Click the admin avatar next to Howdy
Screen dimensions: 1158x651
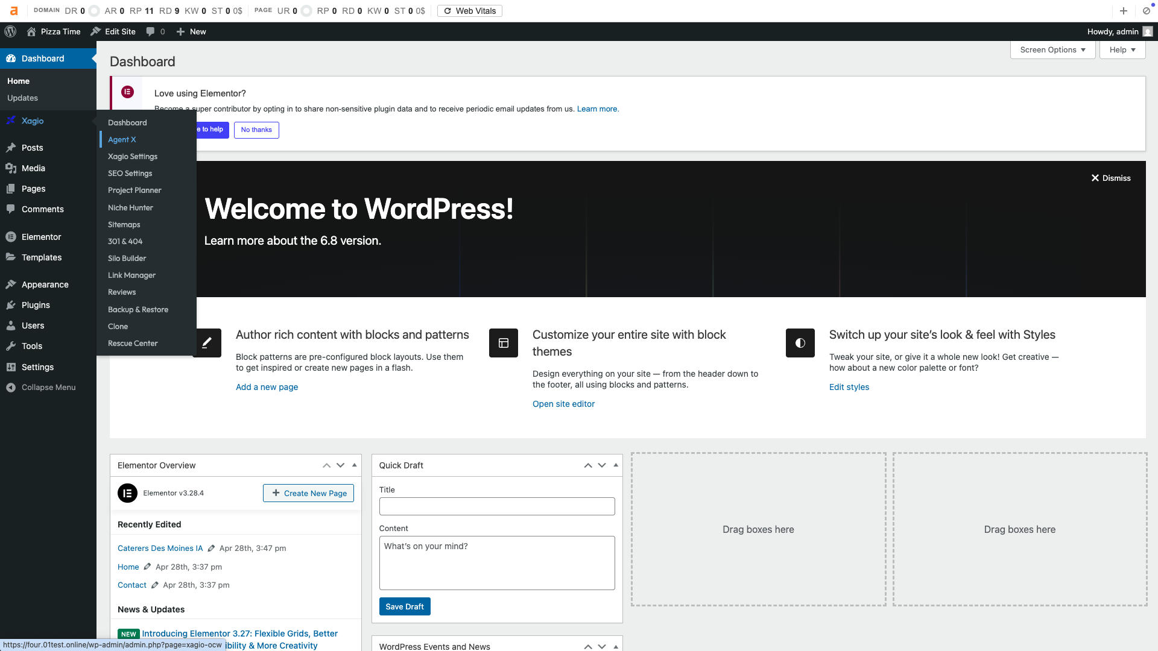point(1148,31)
